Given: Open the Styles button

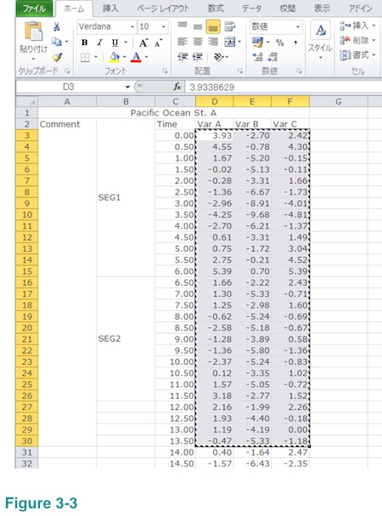Looking at the screenshot, I should 320,41.
